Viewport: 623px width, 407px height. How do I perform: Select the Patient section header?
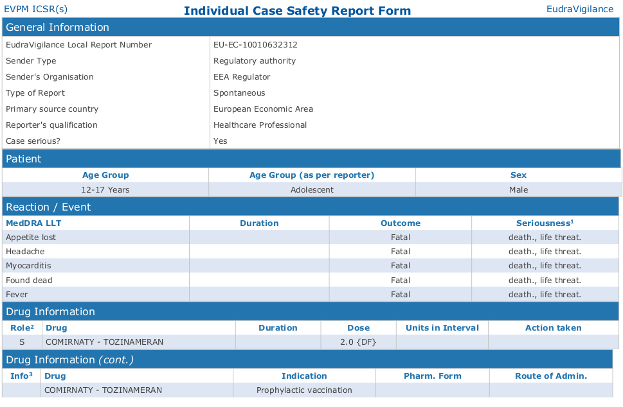pyautogui.click(x=23, y=159)
